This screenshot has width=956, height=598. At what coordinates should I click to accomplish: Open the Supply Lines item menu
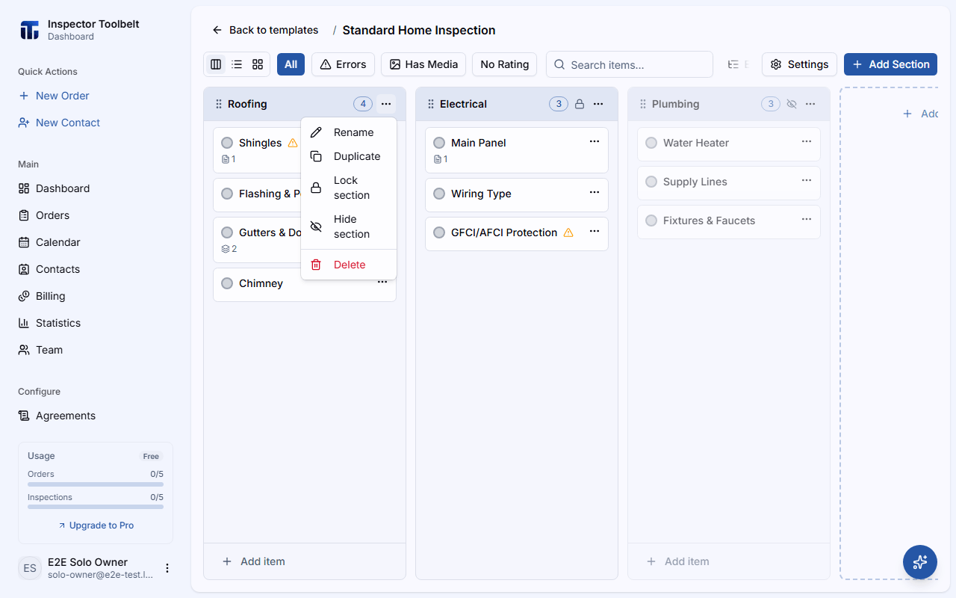point(807,180)
